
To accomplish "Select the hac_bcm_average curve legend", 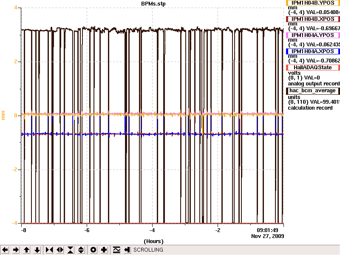I will [x=313, y=91].
